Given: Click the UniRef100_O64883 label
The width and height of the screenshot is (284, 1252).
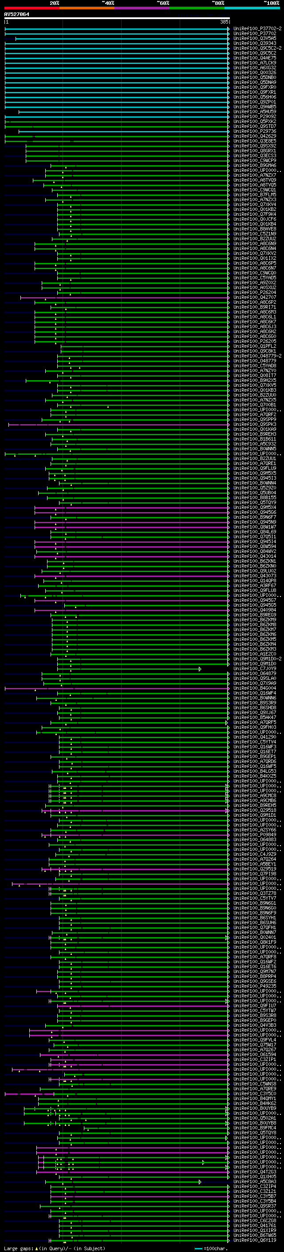Looking at the screenshot, I should (x=255, y=839).
